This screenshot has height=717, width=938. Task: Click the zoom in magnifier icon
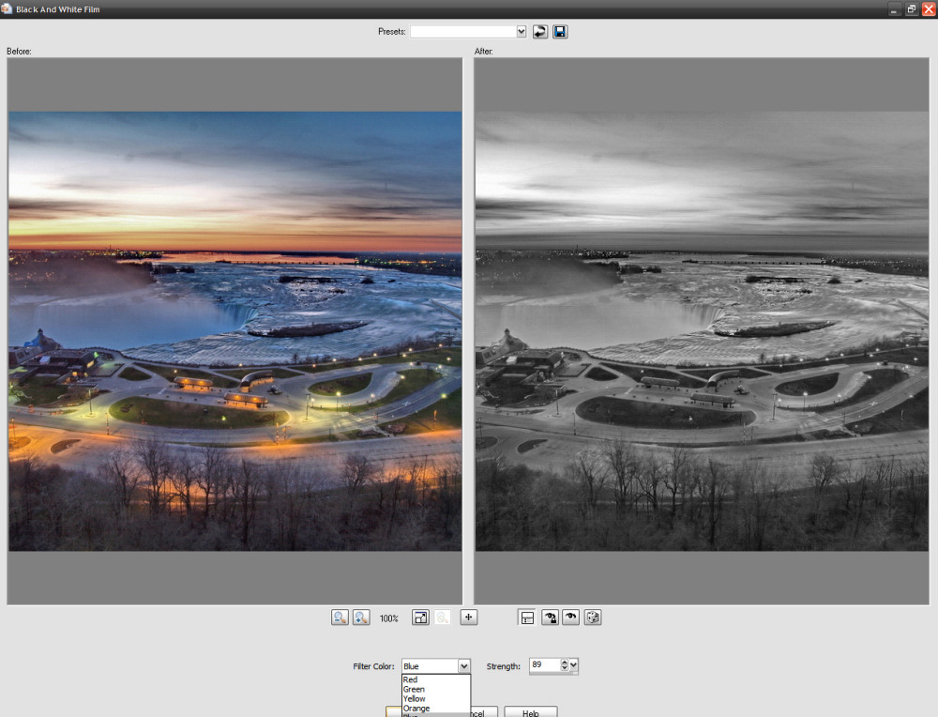click(361, 617)
